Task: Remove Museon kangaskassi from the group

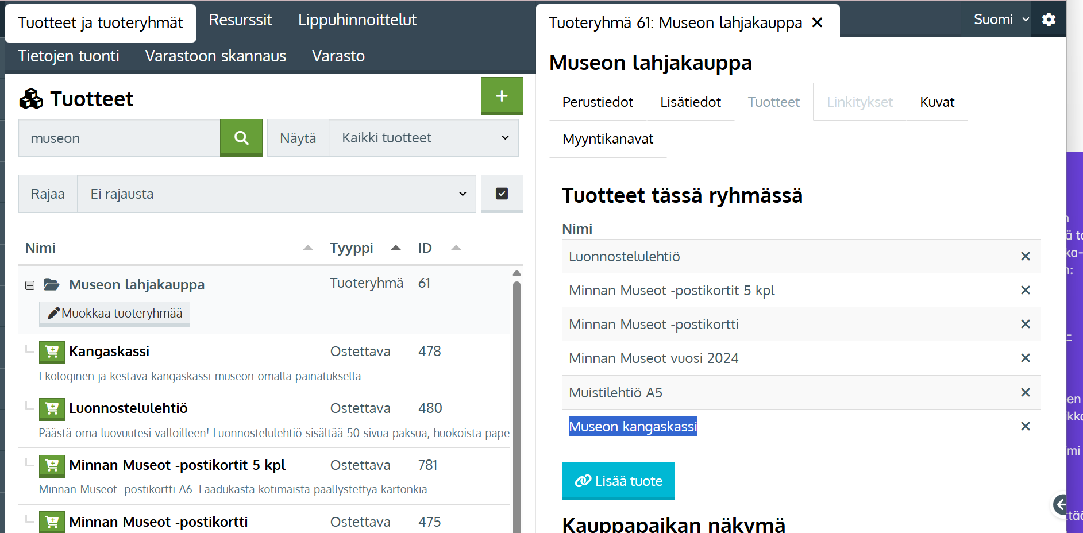Action: point(1025,426)
